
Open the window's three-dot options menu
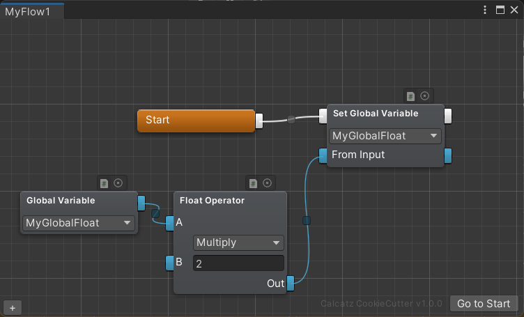tap(485, 10)
